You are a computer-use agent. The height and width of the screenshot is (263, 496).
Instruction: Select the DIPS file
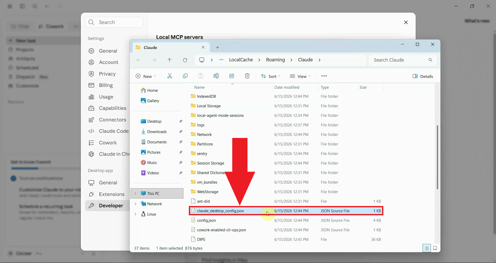point(286,239)
